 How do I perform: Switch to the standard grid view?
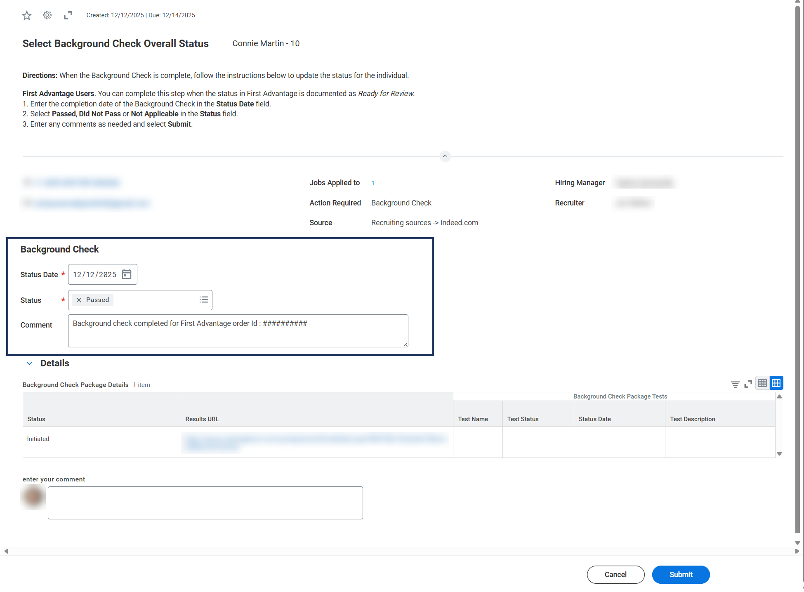[776, 383]
